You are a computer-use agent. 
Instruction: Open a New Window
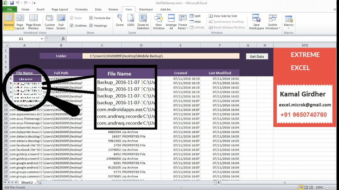point(159,21)
